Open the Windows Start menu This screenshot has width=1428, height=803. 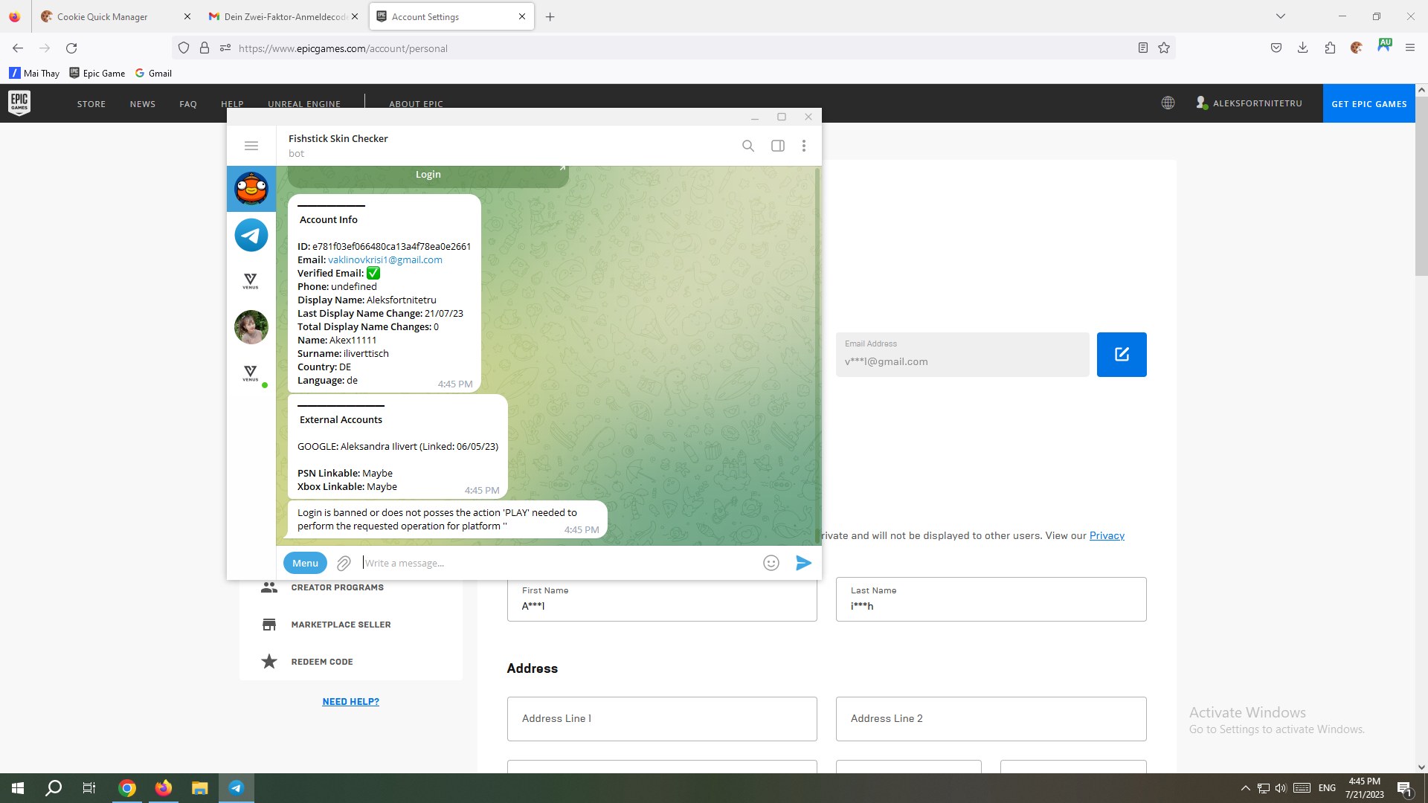tap(18, 788)
